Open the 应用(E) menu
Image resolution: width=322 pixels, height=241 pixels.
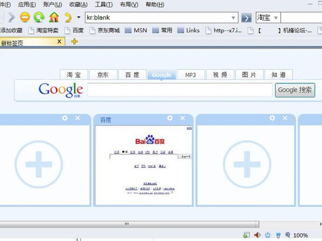click(27, 4)
